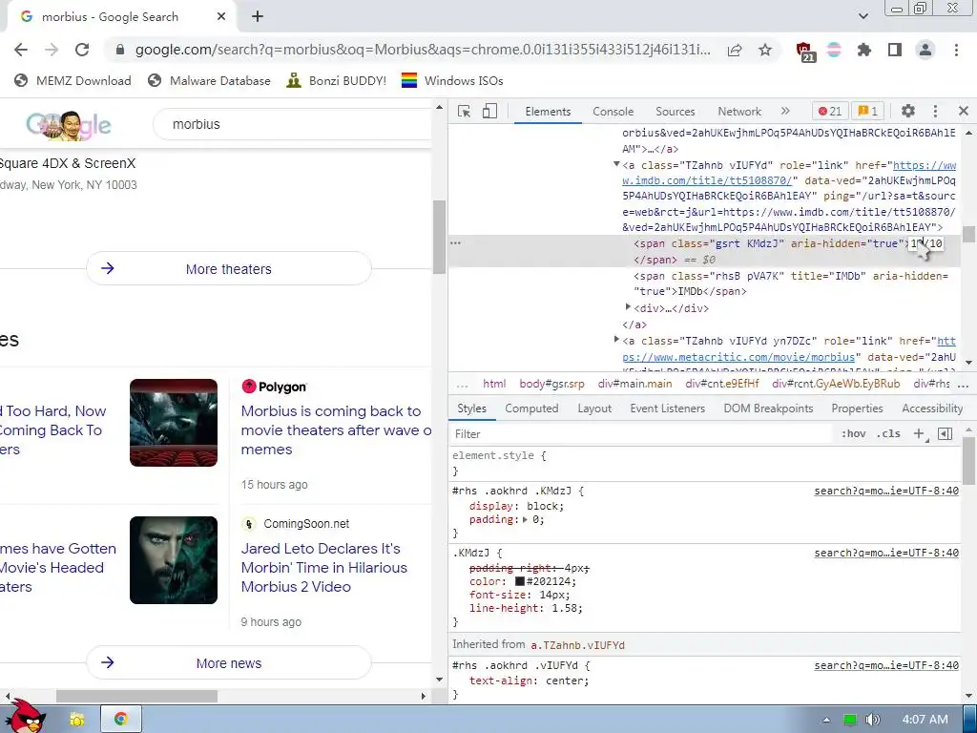Select the Styles tab
This screenshot has width=977, height=733.
pyautogui.click(x=471, y=408)
